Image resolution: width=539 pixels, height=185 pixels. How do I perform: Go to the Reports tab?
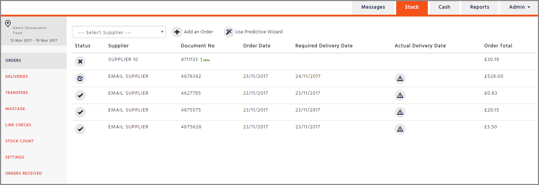click(480, 7)
